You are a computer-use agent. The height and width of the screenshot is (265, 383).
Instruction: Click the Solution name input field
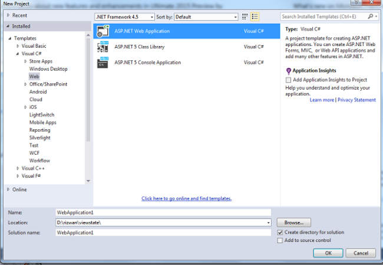pyautogui.click(x=163, y=233)
